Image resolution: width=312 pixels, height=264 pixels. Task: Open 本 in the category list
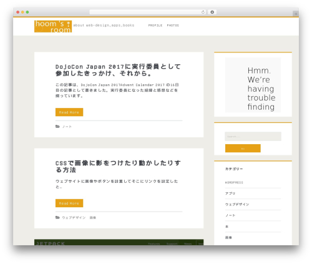(227, 227)
